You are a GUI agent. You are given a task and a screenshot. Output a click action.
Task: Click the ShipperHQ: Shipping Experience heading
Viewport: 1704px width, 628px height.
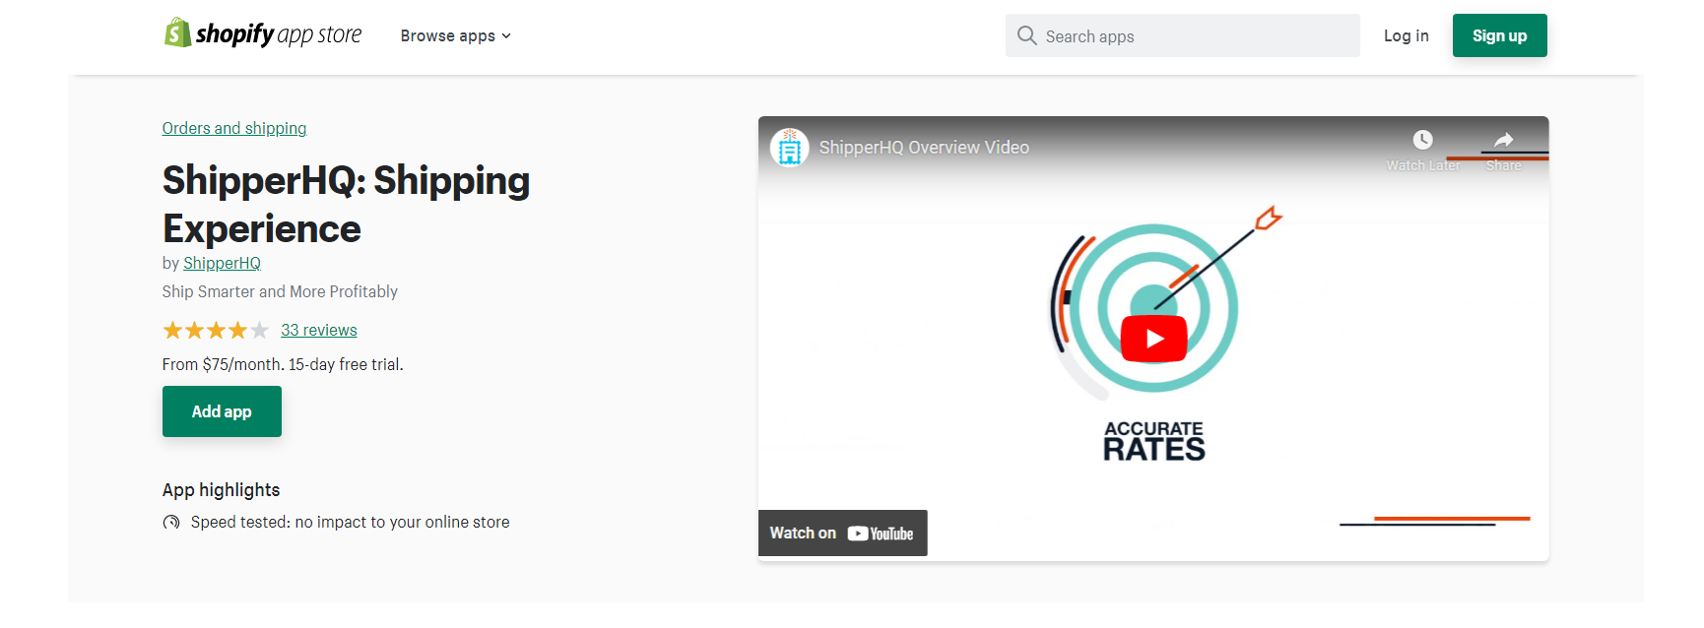pyautogui.click(x=346, y=205)
